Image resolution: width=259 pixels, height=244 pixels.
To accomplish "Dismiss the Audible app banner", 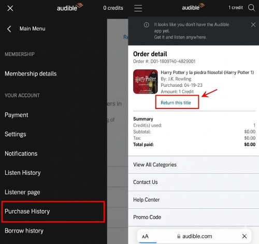I will pos(253,25).
